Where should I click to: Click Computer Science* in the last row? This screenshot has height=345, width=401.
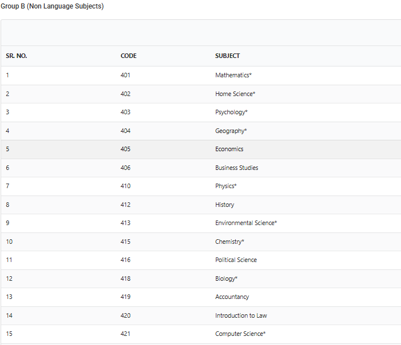[x=240, y=334]
